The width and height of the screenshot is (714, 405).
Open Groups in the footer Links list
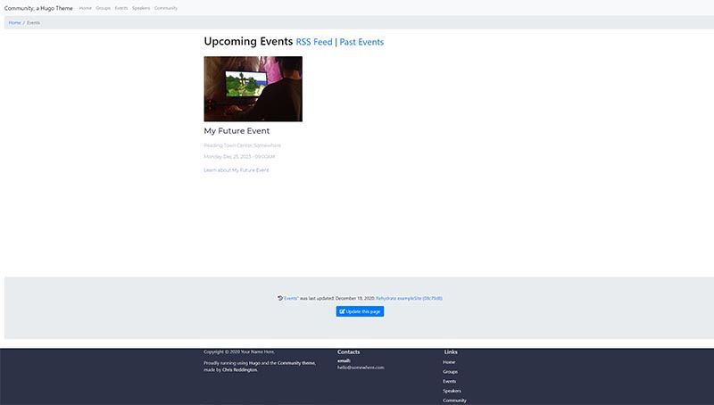(x=451, y=372)
